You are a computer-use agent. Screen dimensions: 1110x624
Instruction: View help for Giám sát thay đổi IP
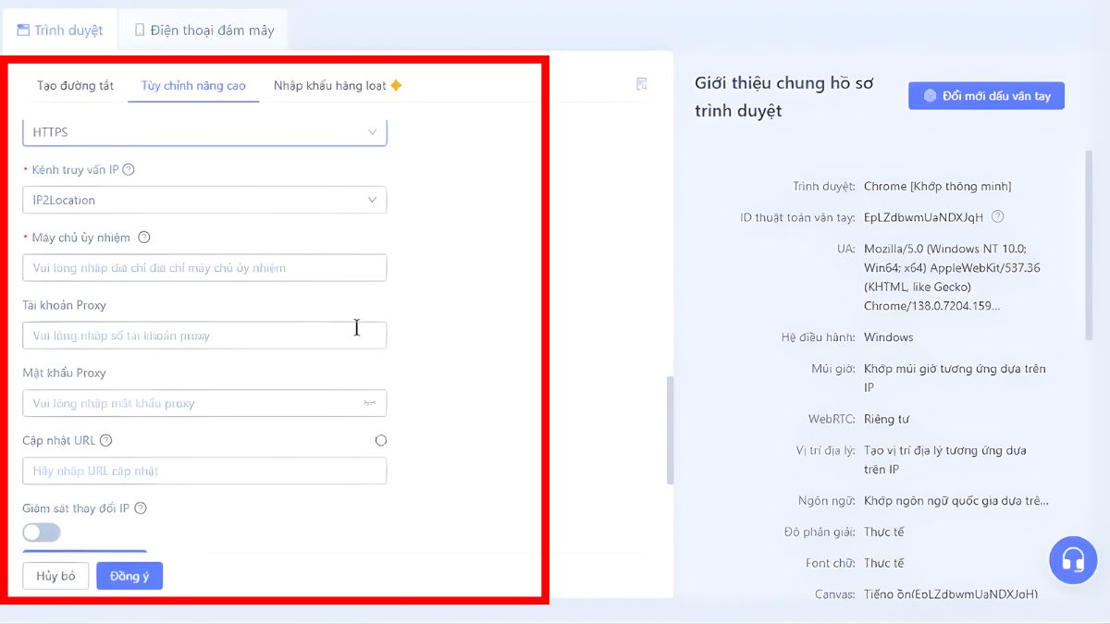[140, 508]
